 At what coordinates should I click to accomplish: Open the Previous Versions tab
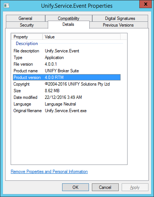point(118,25)
